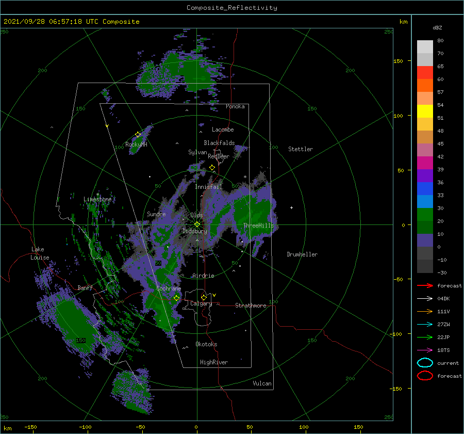Click the 'current' legend text
The image size is (464, 434).
point(448,363)
